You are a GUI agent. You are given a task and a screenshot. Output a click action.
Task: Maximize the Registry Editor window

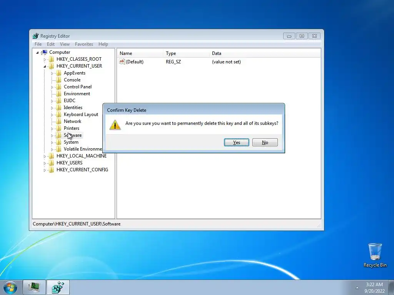pyautogui.click(x=302, y=36)
